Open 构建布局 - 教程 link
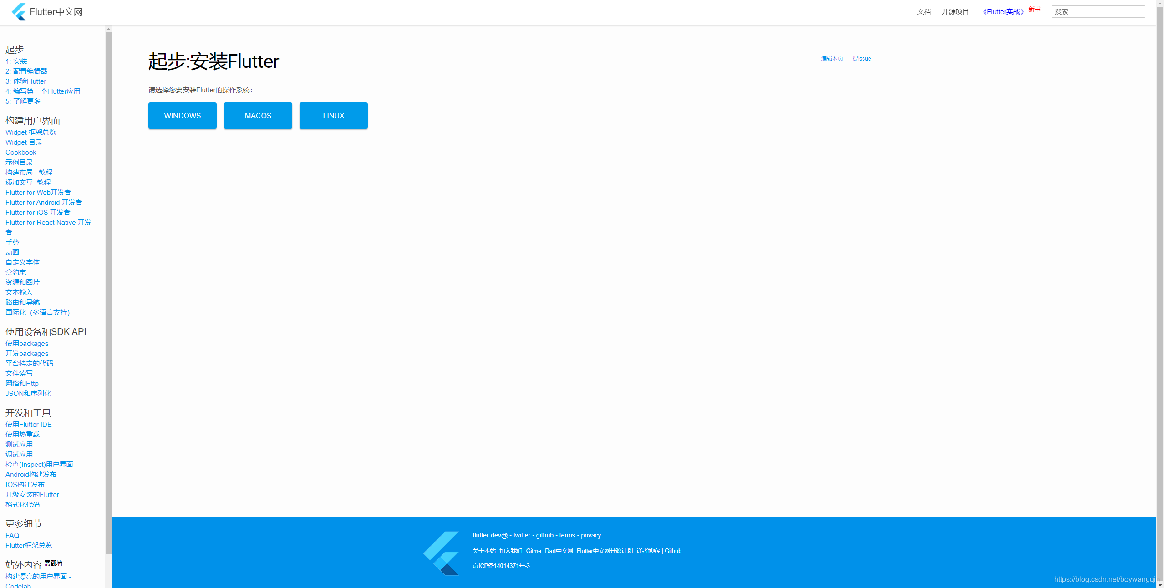Image resolution: width=1164 pixels, height=588 pixels. tap(29, 172)
